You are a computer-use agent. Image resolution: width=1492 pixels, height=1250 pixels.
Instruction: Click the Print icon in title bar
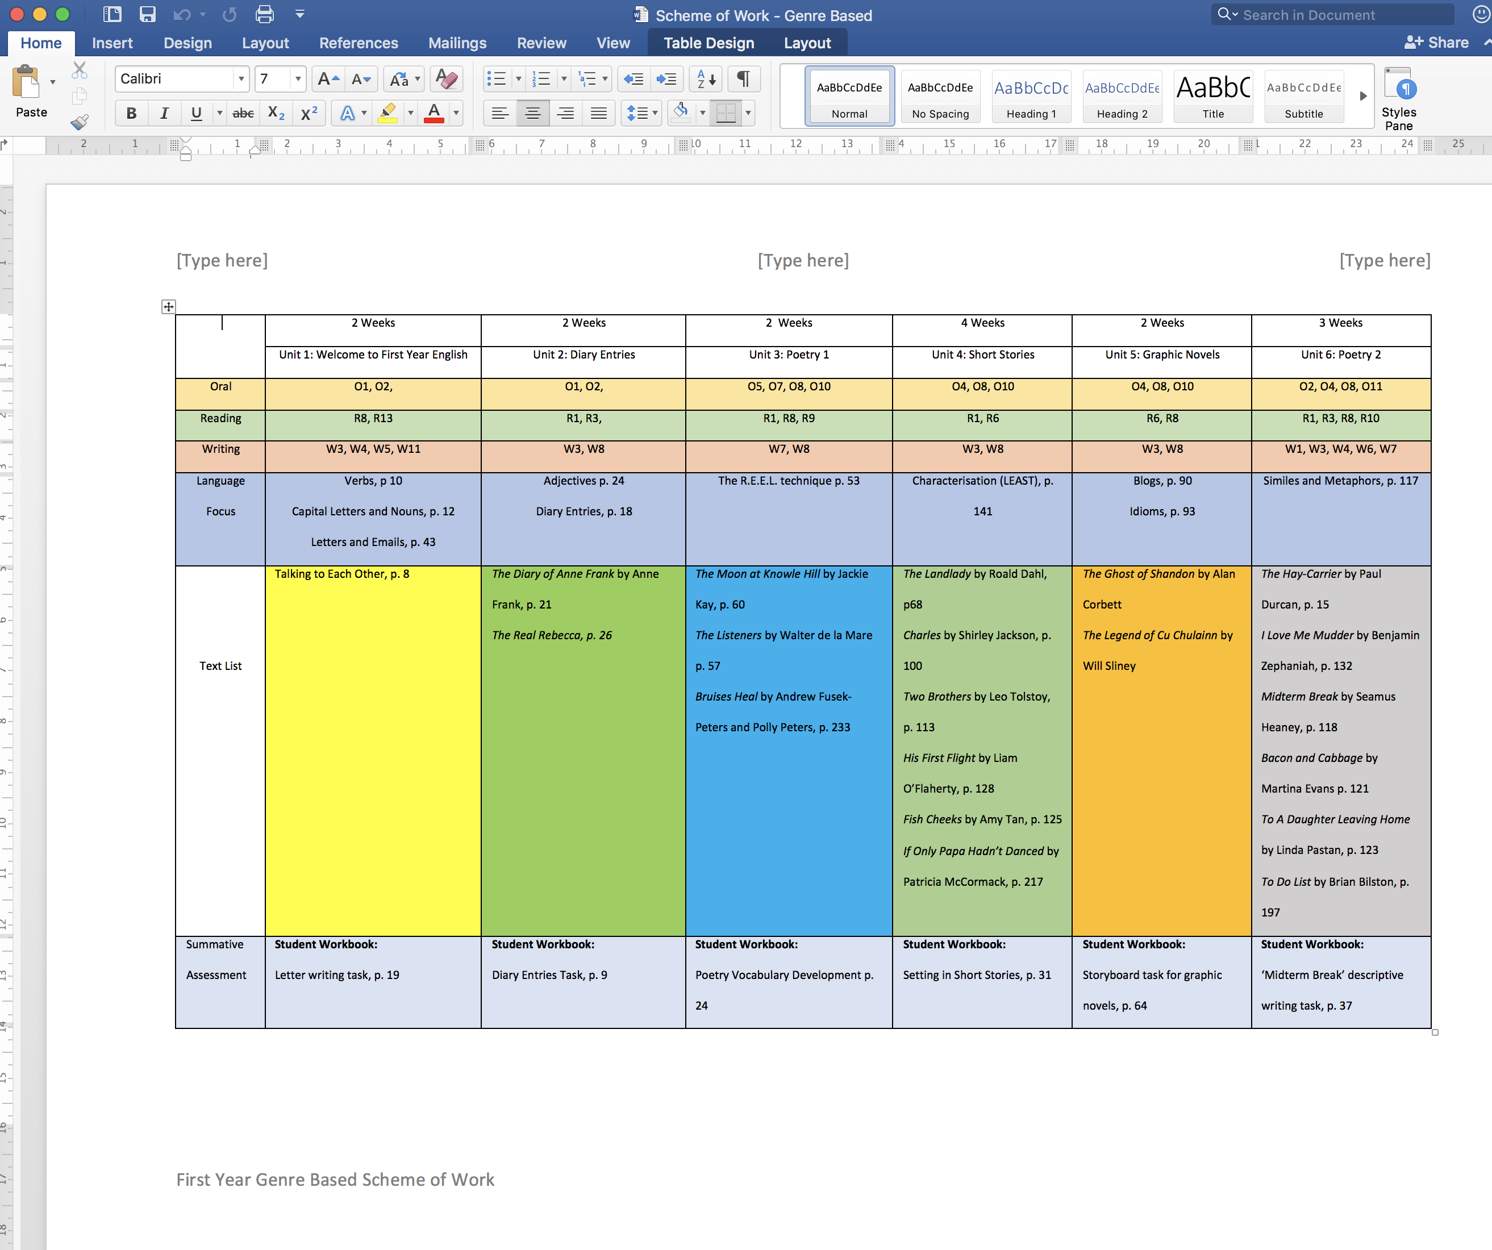(x=264, y=14)
